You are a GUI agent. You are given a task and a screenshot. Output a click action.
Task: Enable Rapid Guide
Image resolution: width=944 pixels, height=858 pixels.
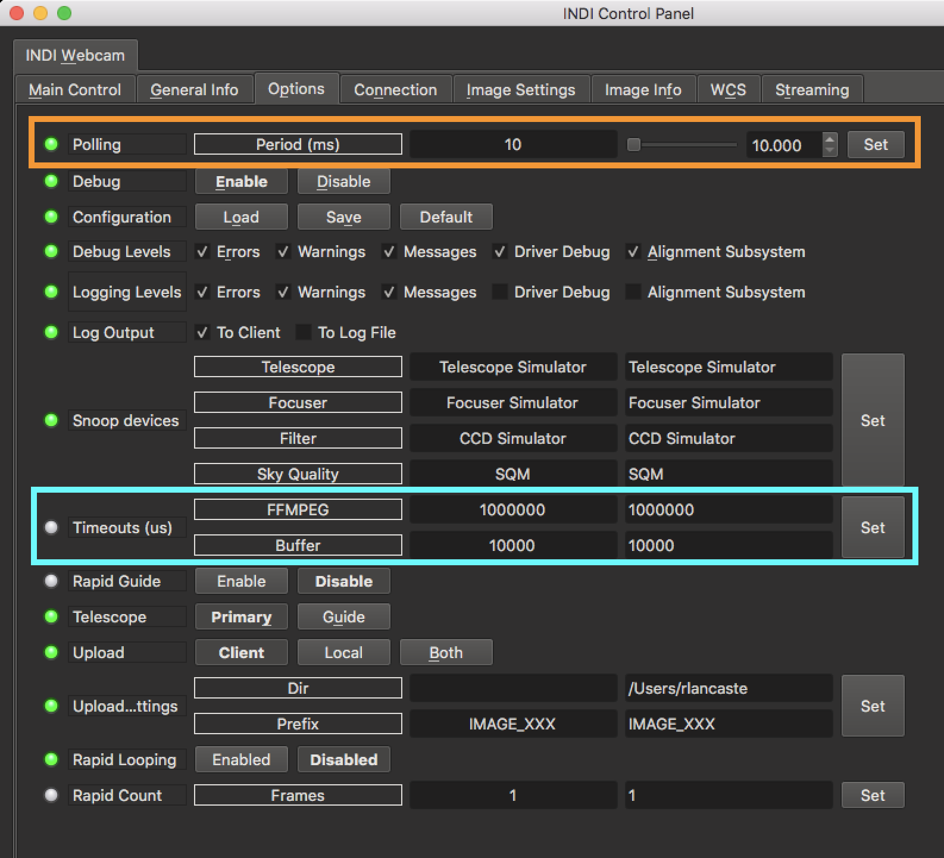coord(241,581)
